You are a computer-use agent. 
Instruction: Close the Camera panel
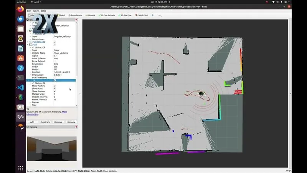76,127
